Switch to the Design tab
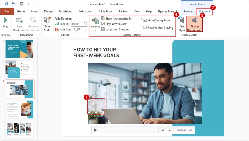 point(48,11)
